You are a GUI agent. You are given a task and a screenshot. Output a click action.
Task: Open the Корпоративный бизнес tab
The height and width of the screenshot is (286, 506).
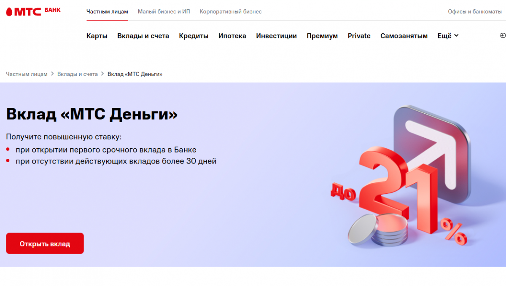tap(231, 11)
